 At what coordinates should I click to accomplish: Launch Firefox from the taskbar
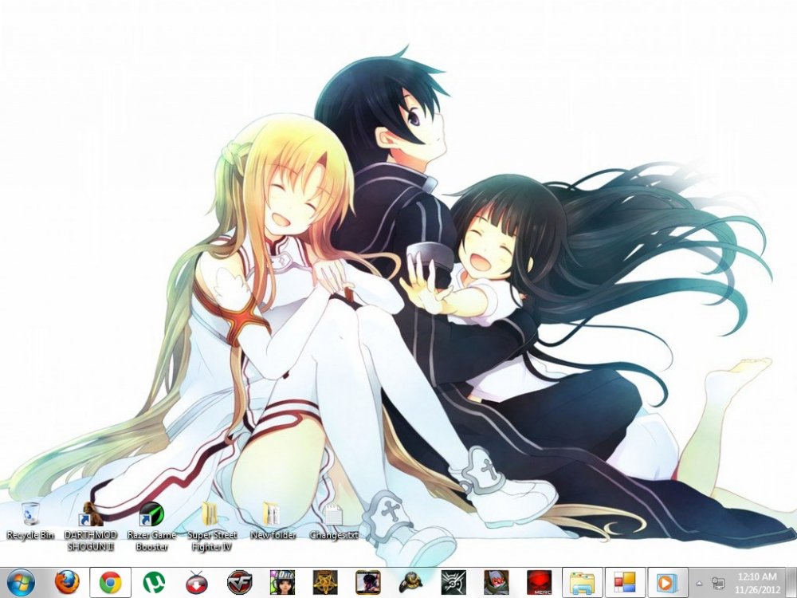[66, 580]
